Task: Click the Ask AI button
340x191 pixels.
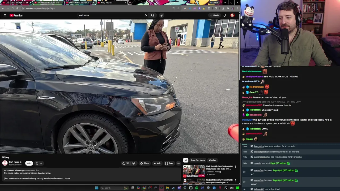Action: pos(157,163)
